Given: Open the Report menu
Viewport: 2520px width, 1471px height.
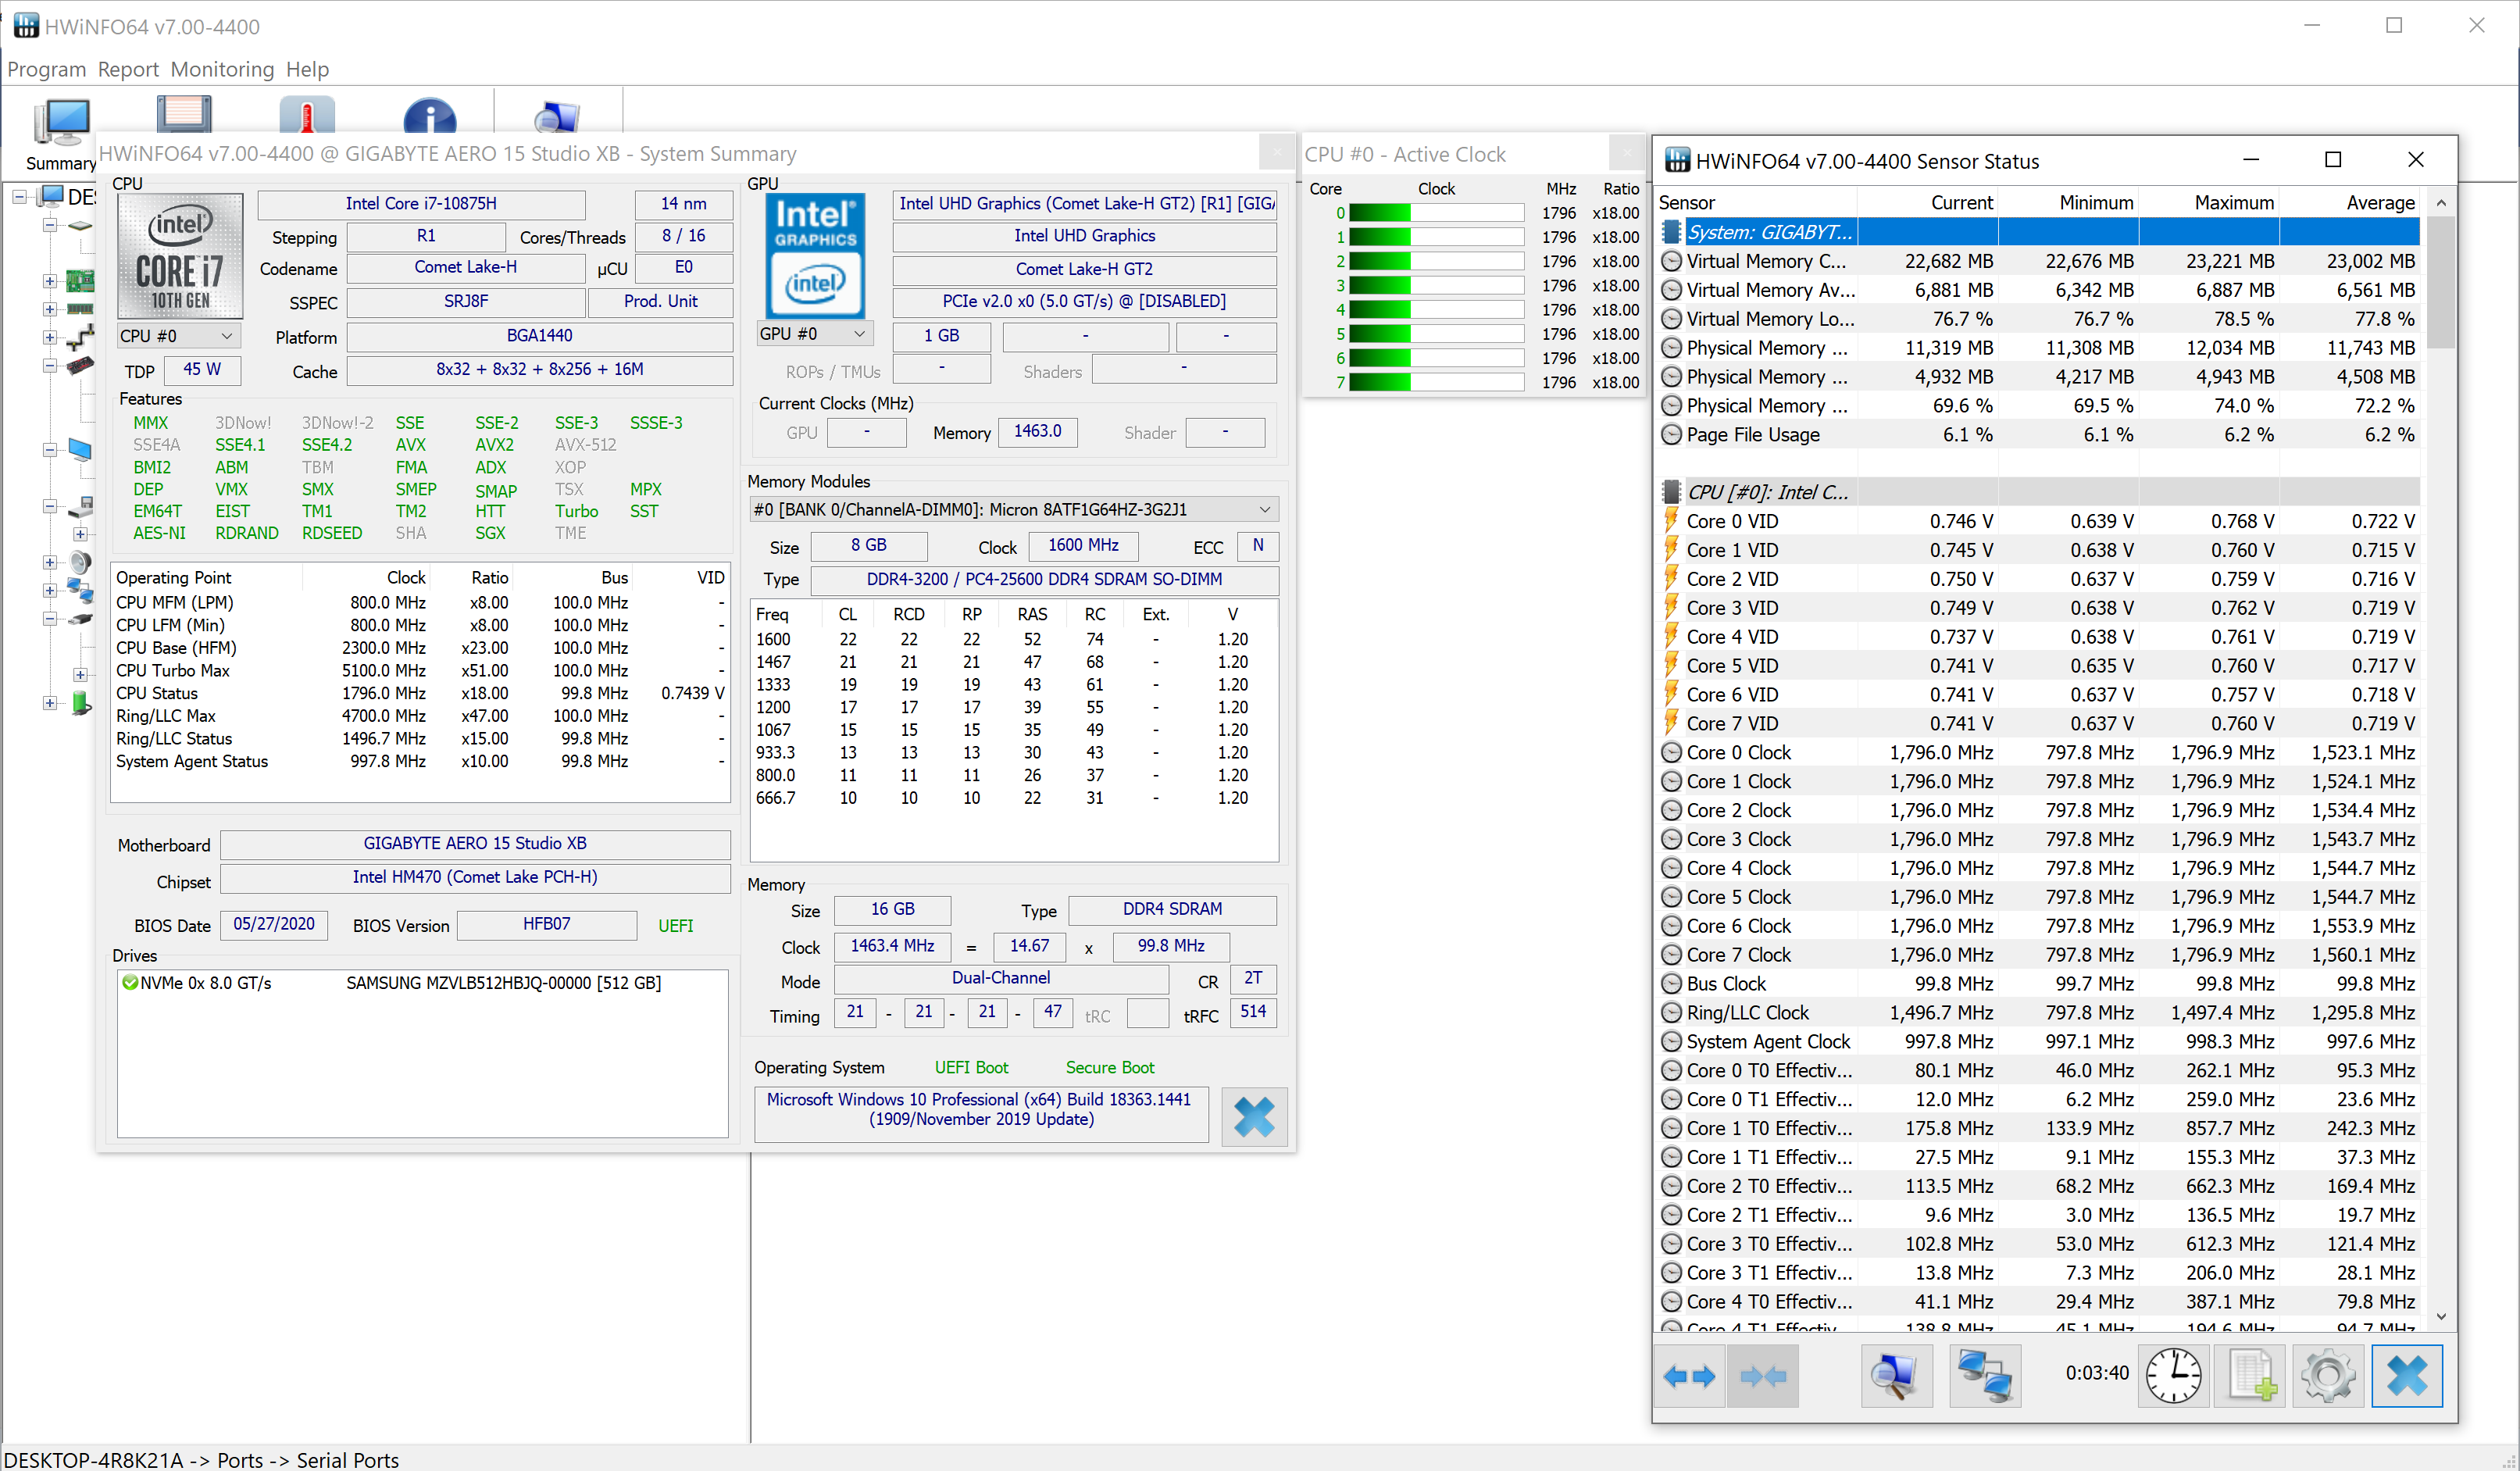Looking at the screenshot, I should pyautogui.click(x=128, y=69).
